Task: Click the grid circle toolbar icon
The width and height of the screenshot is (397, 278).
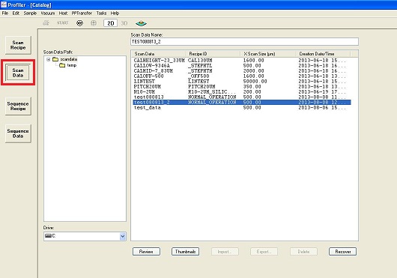Action: (94, 23)
